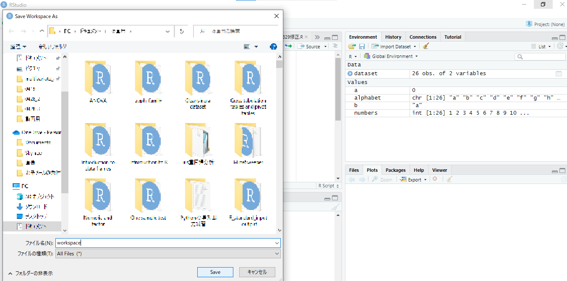
Task: Open the Packages tab
Action: [x=396, y=170]
